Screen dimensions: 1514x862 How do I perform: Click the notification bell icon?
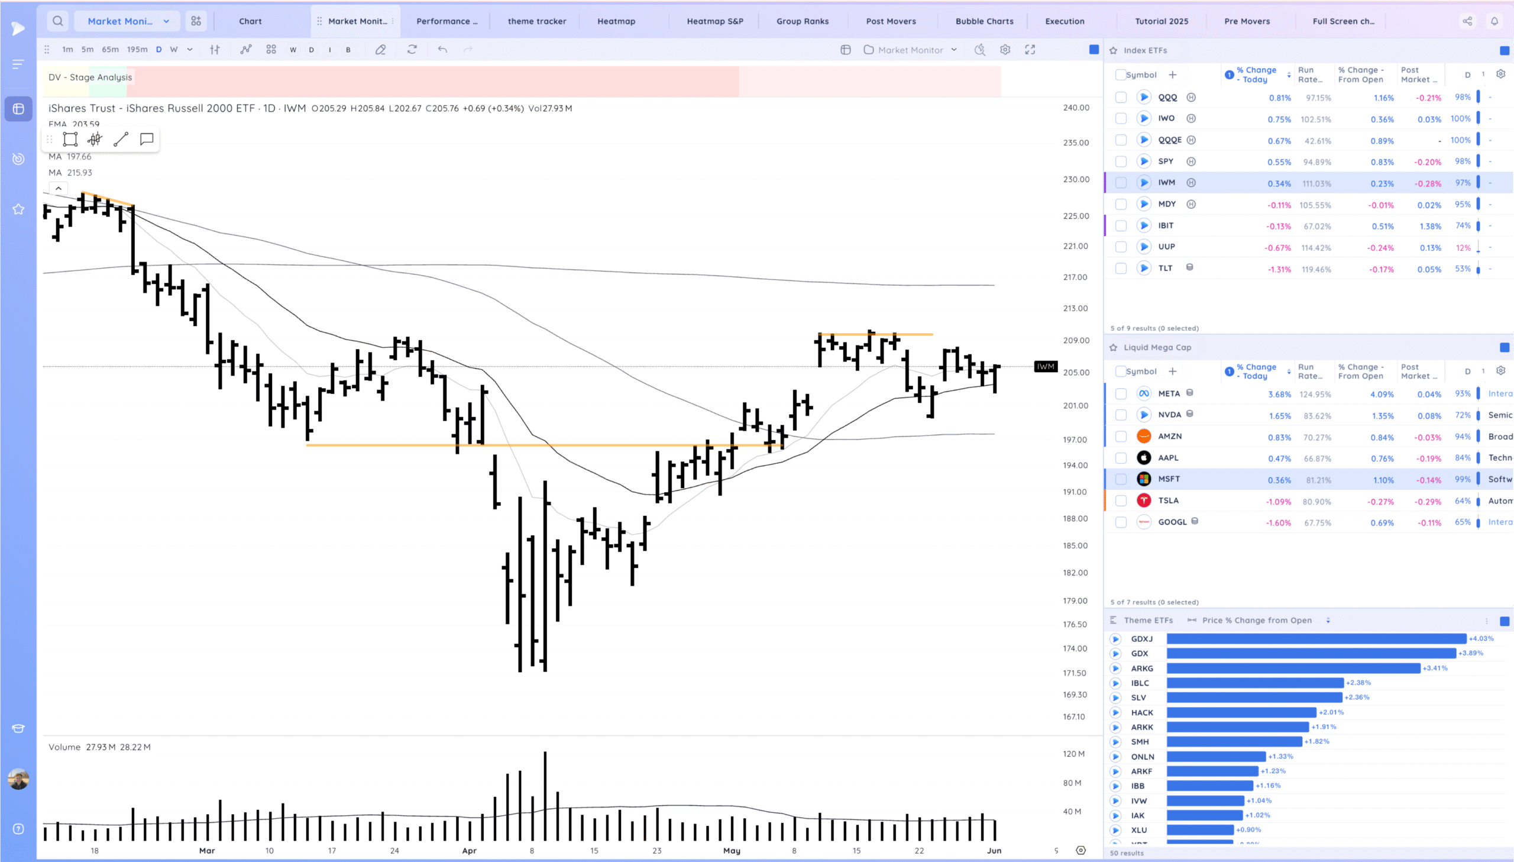(1494, 21)
